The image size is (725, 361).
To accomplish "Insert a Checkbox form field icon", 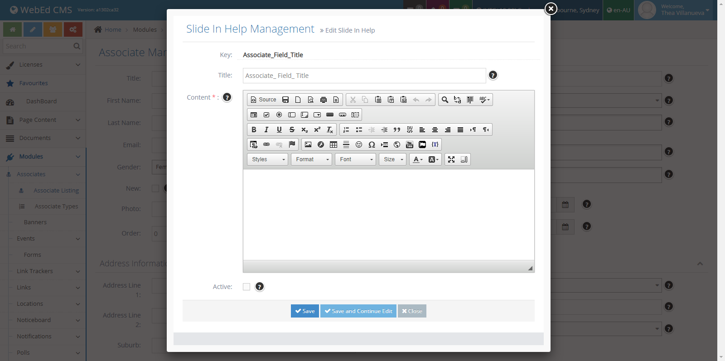I will click(266, 115).
